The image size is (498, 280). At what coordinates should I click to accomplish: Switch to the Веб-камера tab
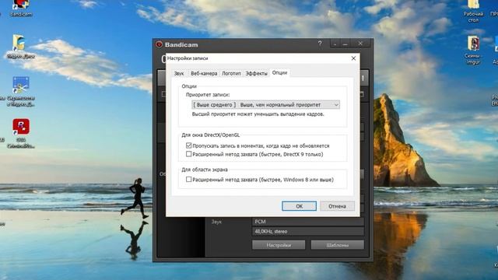204,73
